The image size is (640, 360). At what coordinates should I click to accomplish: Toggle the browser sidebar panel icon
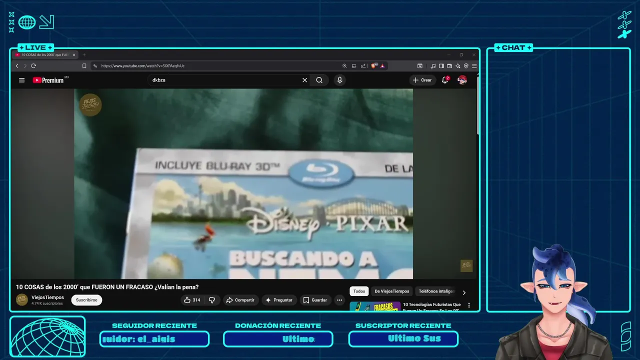441,65
